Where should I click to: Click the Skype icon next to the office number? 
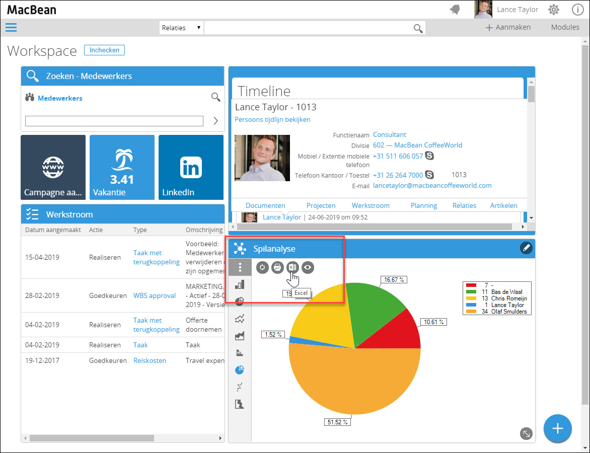tap(429, 175)
